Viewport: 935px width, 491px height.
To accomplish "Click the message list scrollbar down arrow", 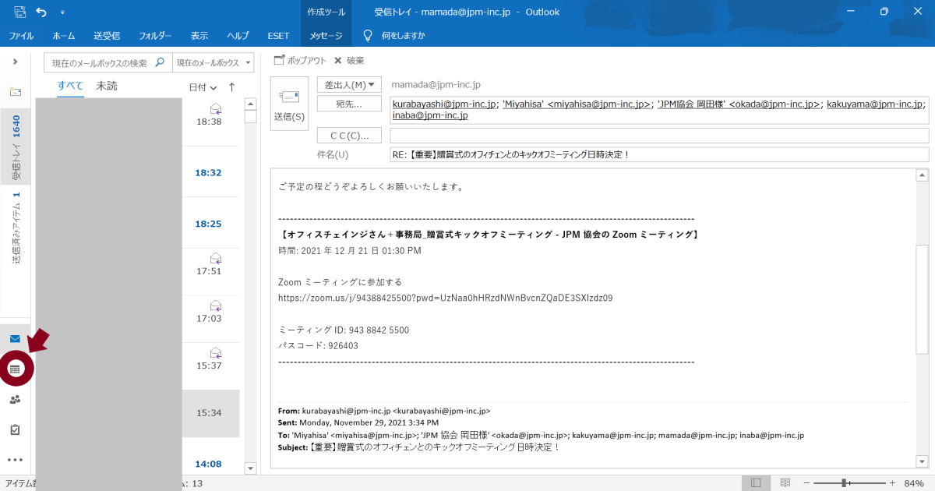I will [x=250, y=468].
